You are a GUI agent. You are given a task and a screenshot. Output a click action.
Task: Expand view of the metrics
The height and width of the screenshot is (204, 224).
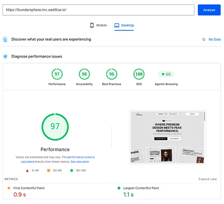tap(208, 179)
